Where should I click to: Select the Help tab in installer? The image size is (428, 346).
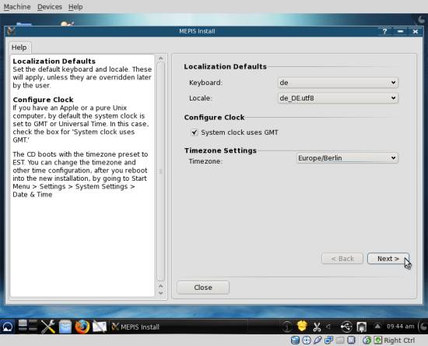(19, 48)
